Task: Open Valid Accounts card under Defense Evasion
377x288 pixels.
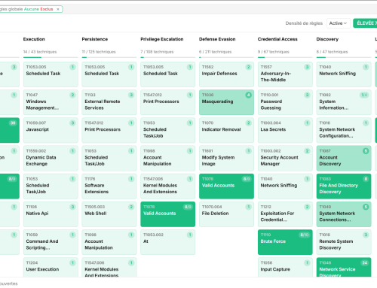Action: [226, 186]
